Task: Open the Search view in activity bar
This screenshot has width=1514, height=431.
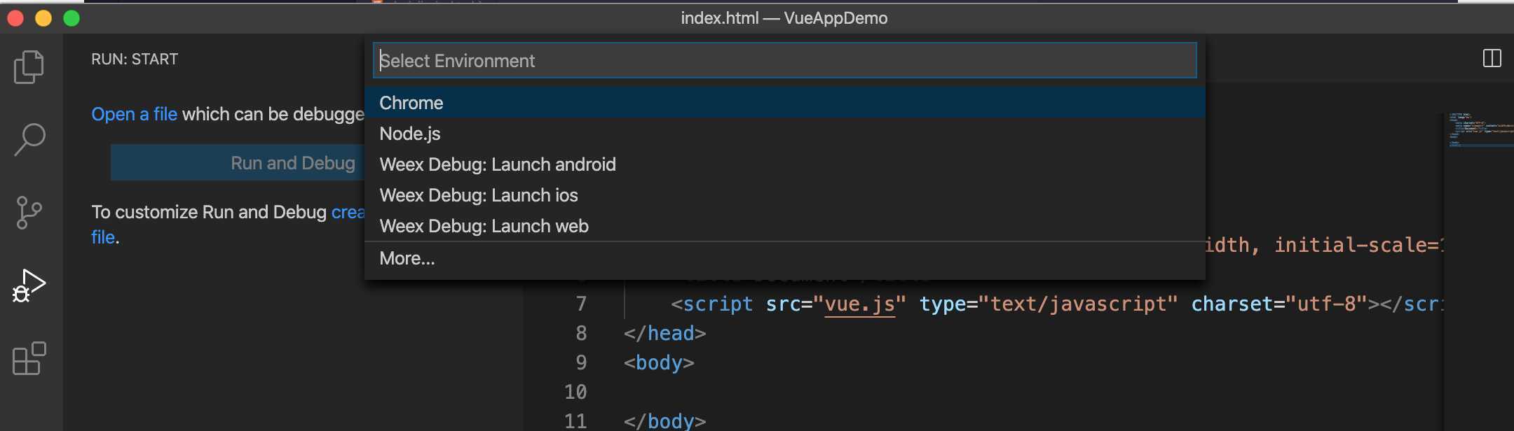Action: [29, 140]
